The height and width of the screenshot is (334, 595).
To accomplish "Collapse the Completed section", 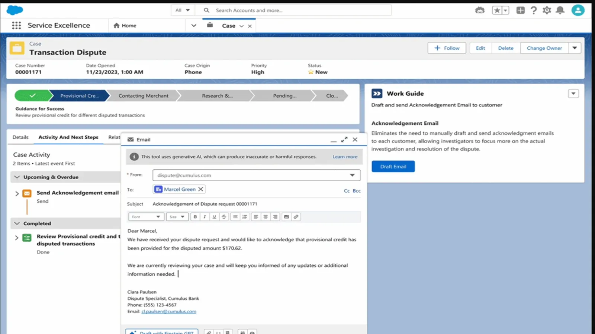I will pos(17,223).
